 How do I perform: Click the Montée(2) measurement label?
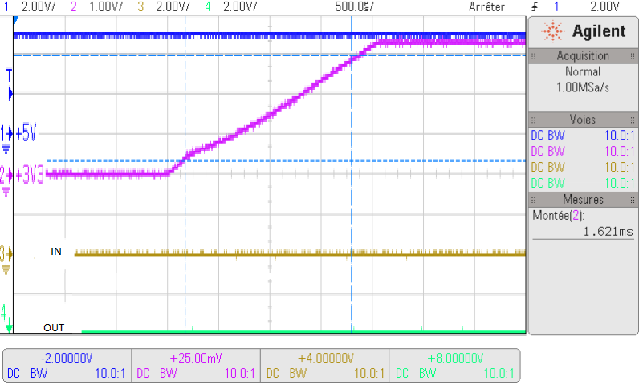[x=558, y=215]
